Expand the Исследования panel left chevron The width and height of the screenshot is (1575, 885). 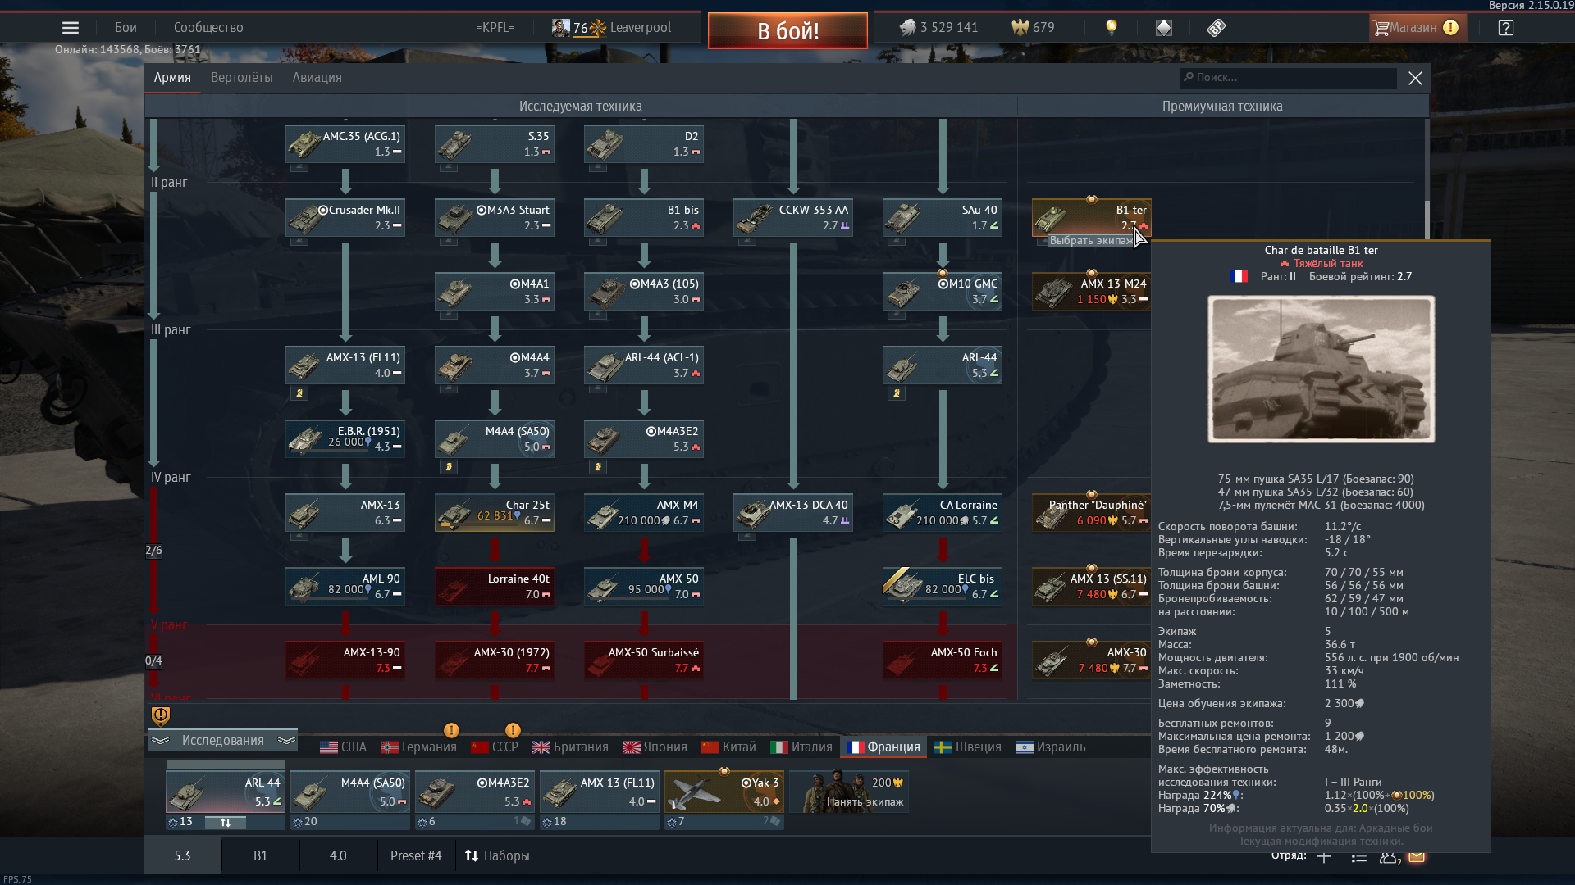[x=160, y=740]
